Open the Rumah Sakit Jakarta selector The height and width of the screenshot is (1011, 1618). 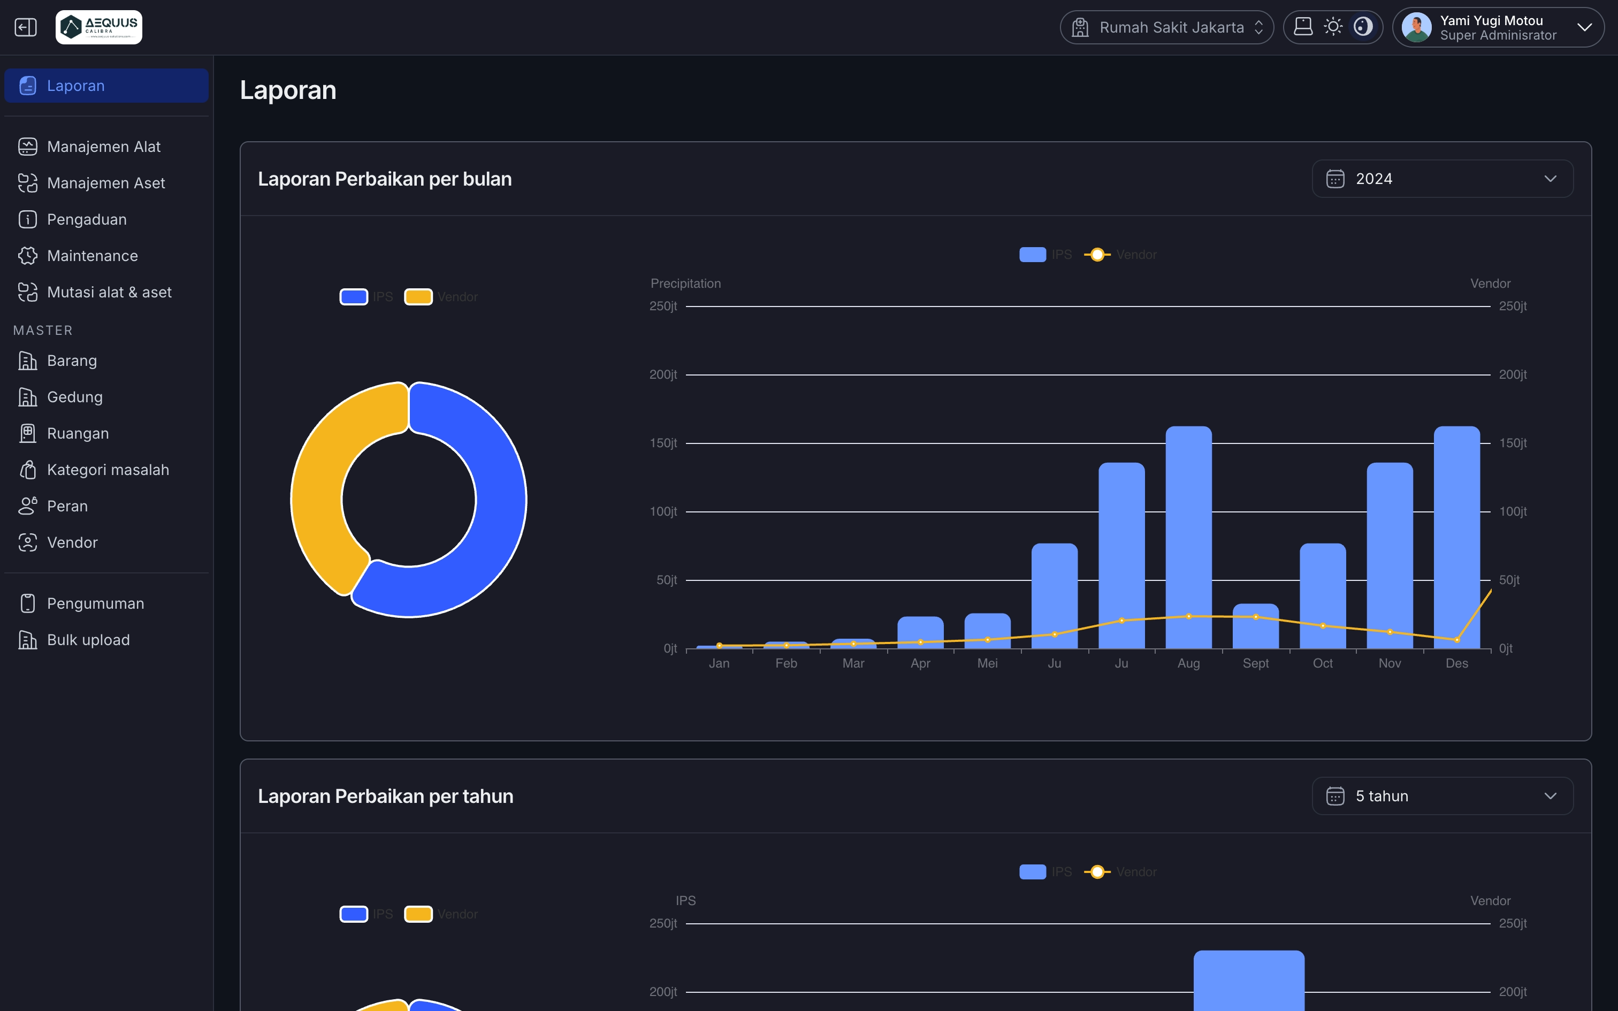tap(1167, 27)
